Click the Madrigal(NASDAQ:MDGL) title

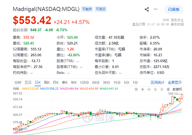[x=46, y=9]
